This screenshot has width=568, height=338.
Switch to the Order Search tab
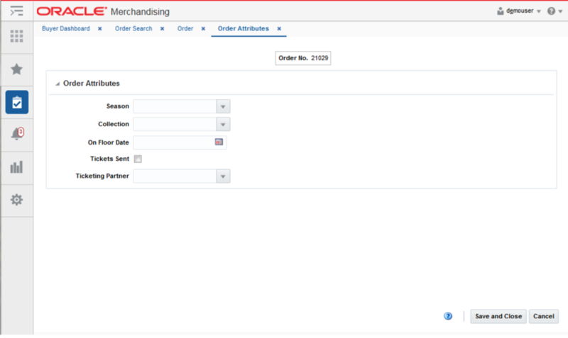pos(133,28)
